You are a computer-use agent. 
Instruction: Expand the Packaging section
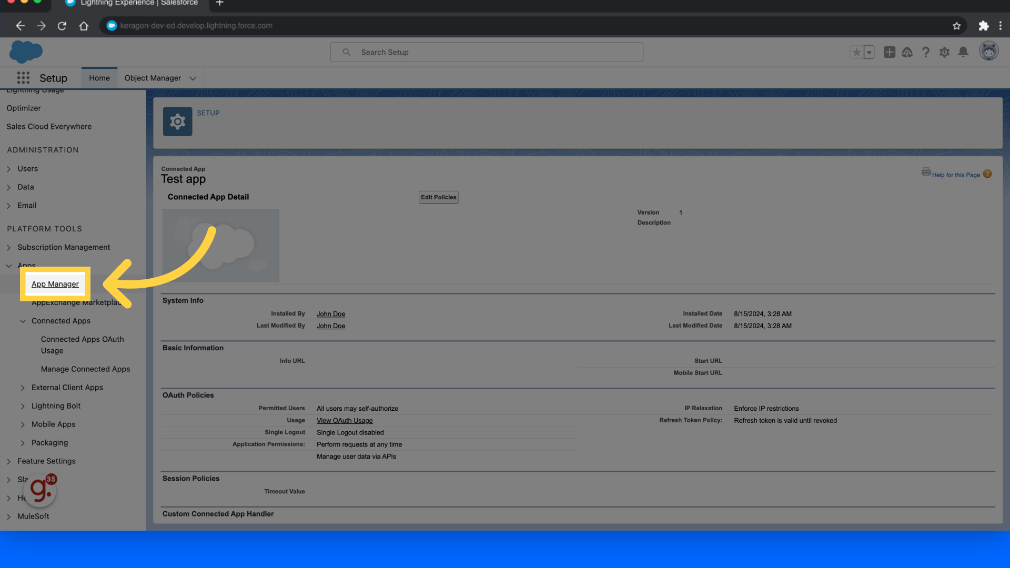(23, 443)
